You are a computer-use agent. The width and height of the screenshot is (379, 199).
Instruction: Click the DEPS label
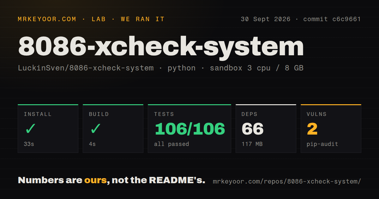(x=250, y=114)
